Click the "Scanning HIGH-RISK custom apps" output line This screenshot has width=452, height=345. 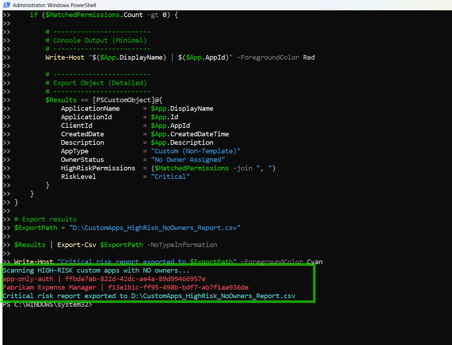(96, 270)
